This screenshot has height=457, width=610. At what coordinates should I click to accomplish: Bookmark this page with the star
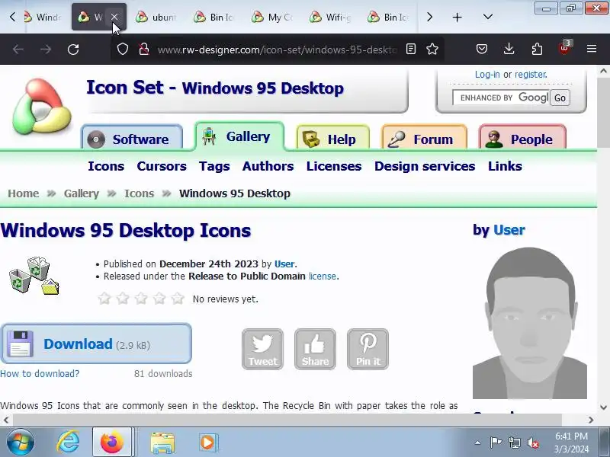point(432,49)
